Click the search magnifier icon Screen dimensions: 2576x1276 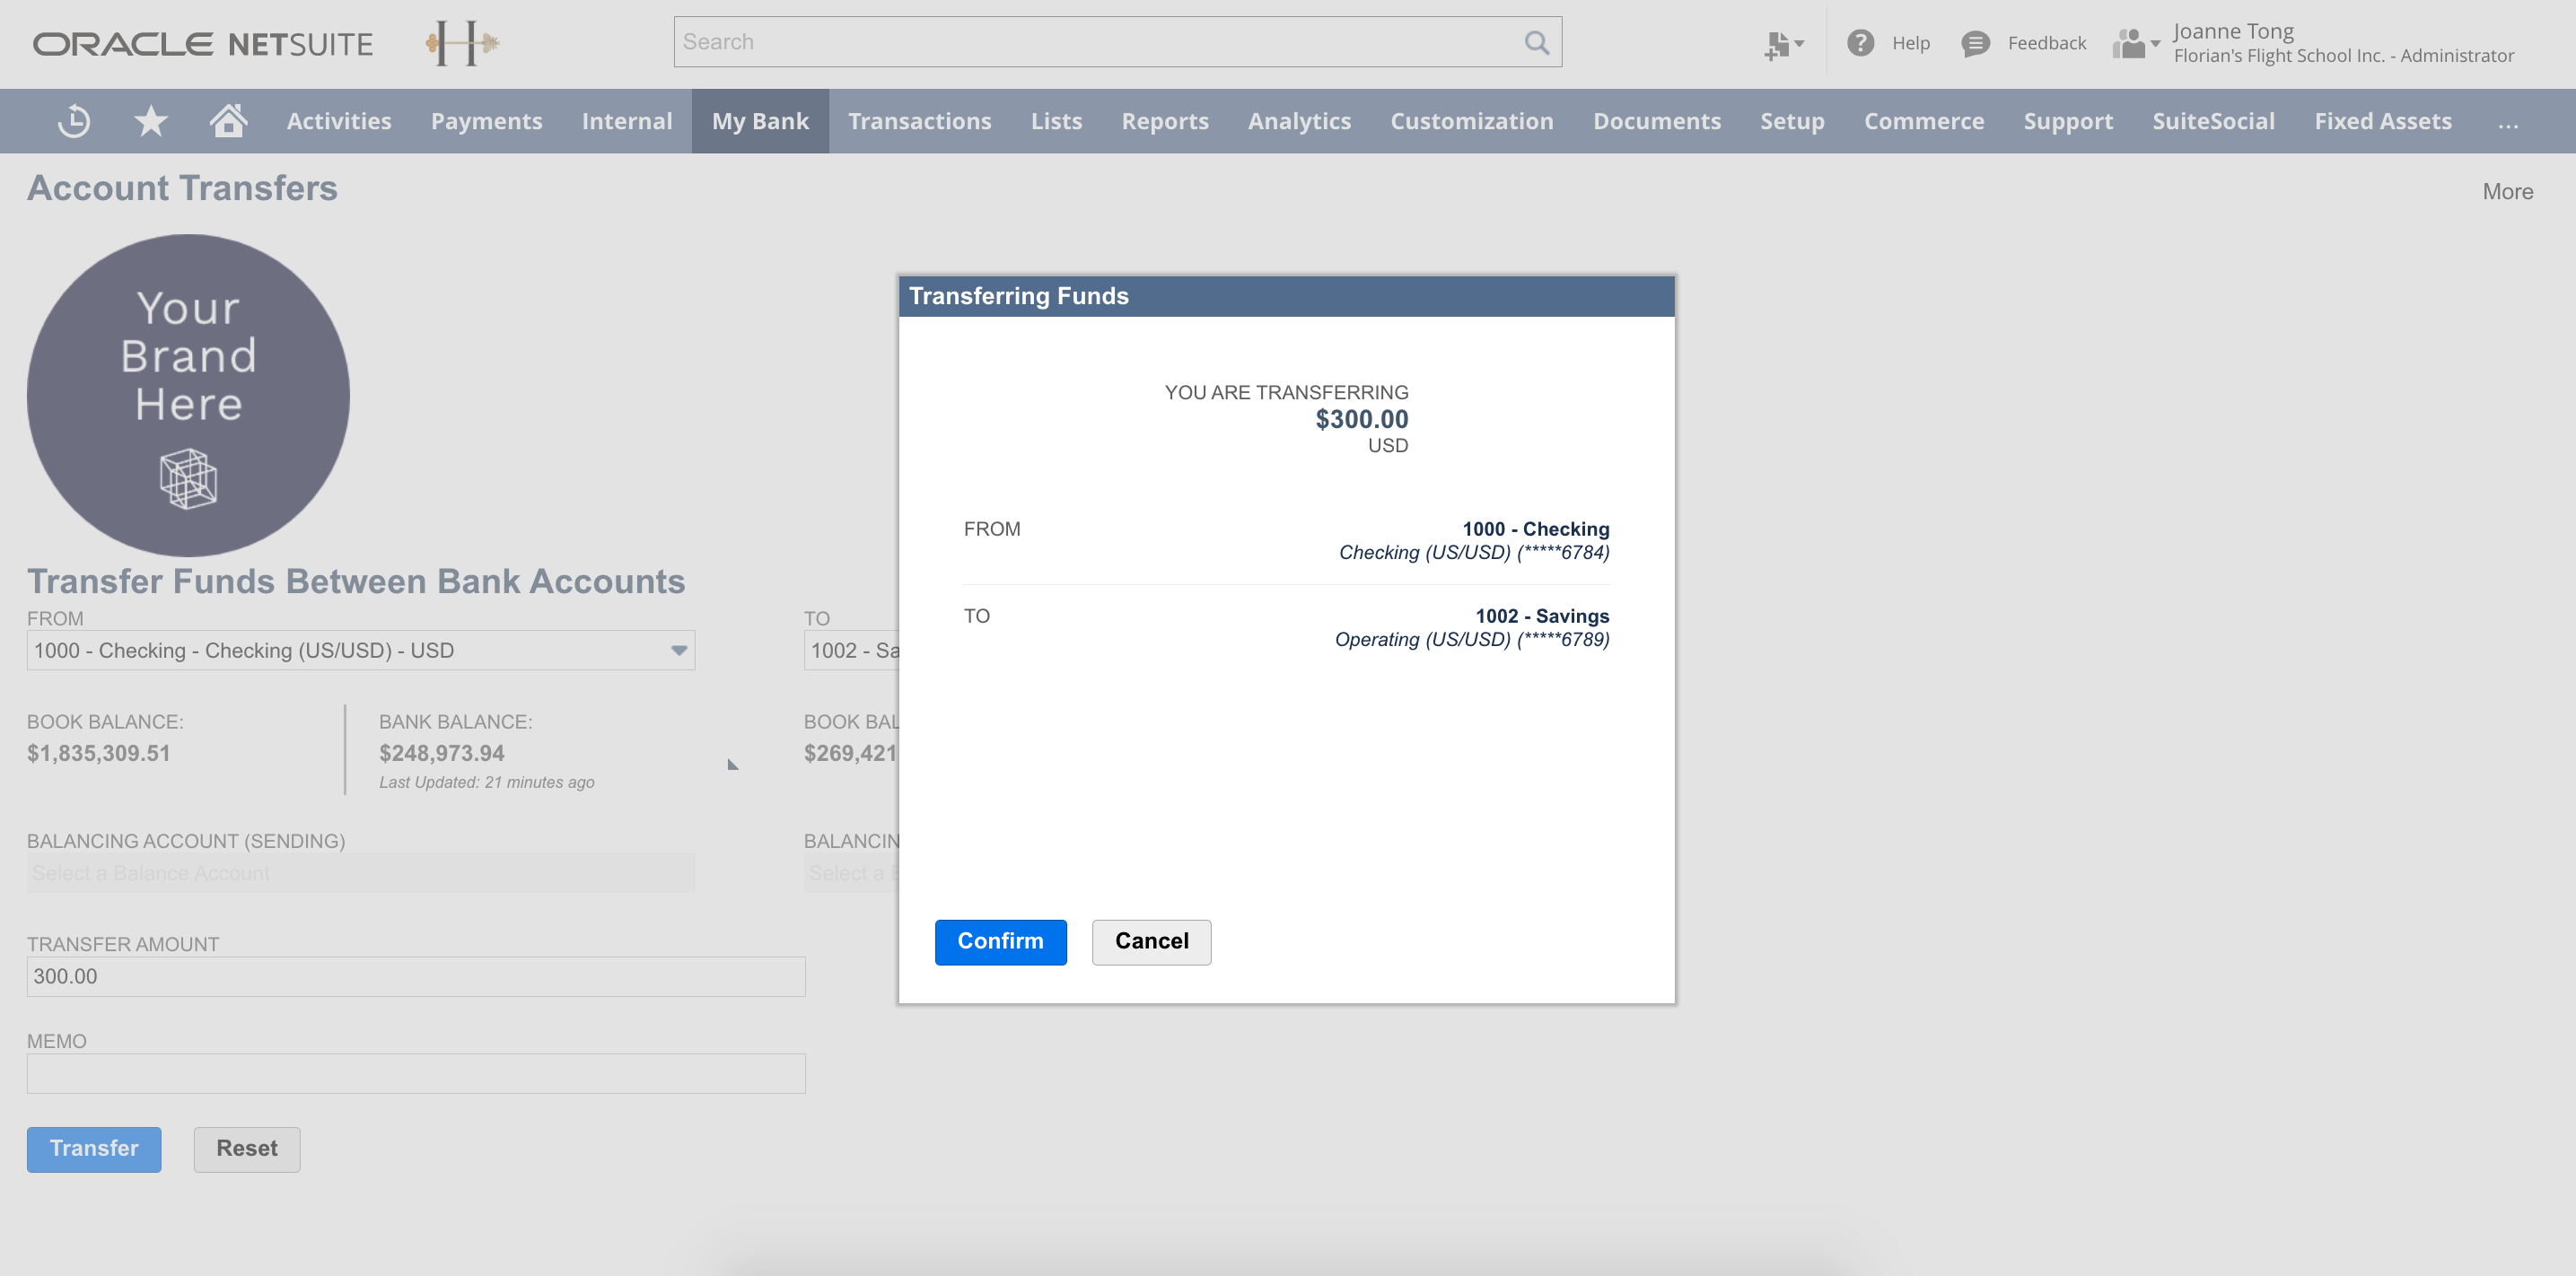click(1536, 42)
